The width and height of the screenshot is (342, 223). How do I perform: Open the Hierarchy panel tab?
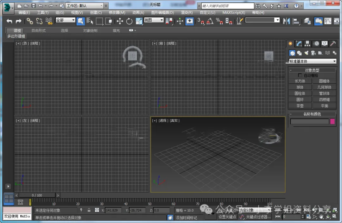tap(307, 44)
